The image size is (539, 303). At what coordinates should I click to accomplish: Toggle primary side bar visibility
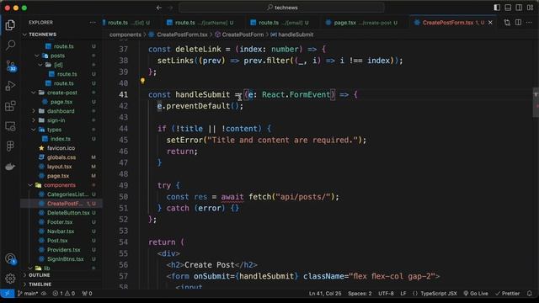(497, 8)
